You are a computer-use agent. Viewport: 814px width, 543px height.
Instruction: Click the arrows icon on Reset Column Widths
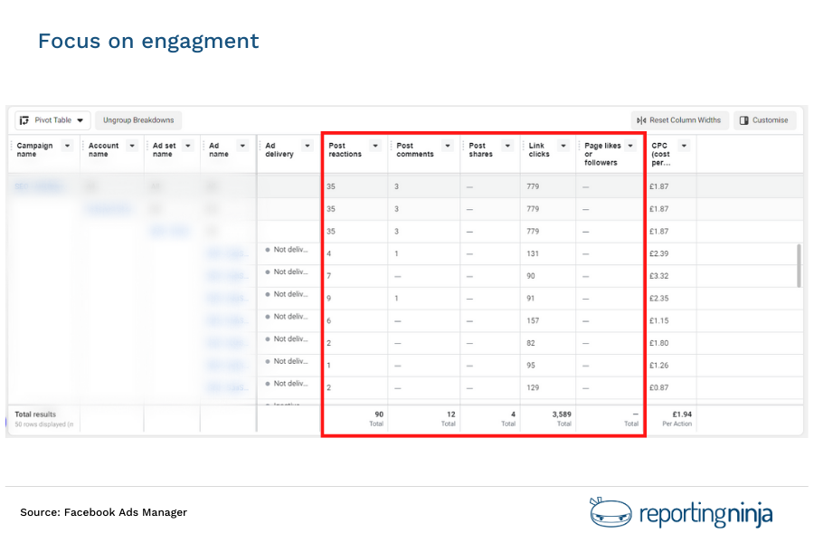click(640, 120)
